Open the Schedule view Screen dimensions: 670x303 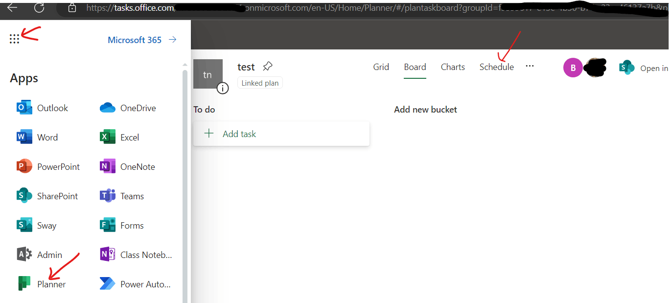(496, 67)
